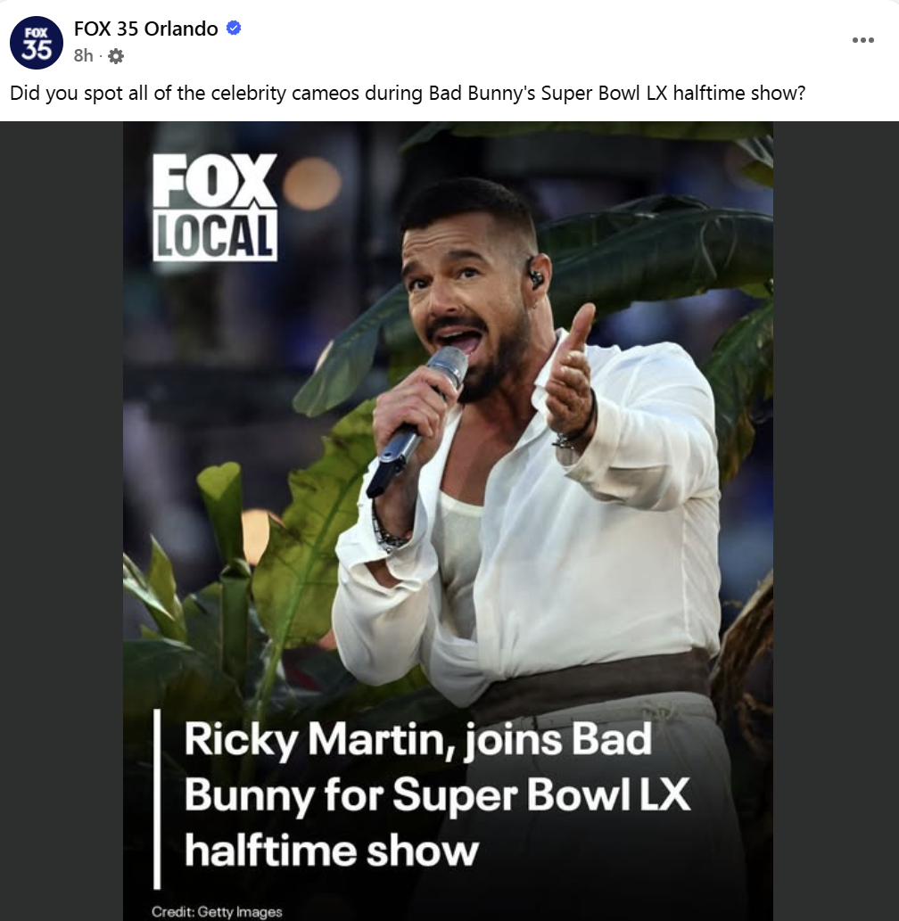Open the three-dot post options menu
This screenshot has width=899, height=921.
pyautogui.click(x=862, y=40)
